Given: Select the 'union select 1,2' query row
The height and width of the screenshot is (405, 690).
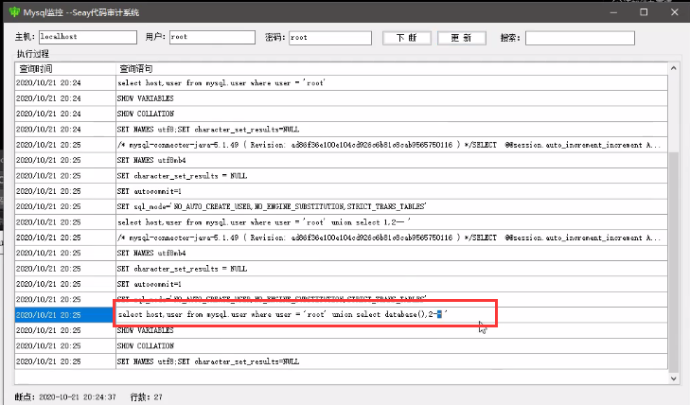Looking at the screenshot, I should pyautogui.click(x=284, y=221).
